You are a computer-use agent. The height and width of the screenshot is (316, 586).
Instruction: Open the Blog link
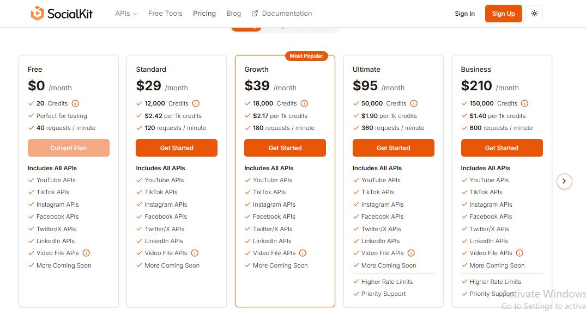point(233,14)
